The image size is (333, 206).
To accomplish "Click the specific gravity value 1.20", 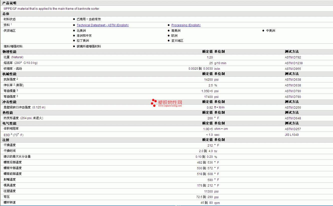I will pyautogui.click(x=210, y=57).
